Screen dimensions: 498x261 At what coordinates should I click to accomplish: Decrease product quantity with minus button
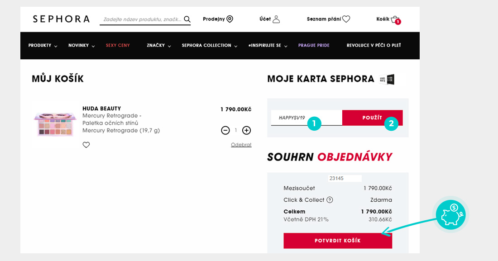click(x=225, y=130)
